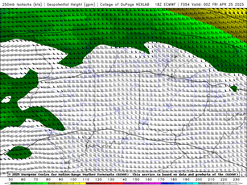The image size is (247, 185).
Task: Click the 160 value on color scale
Action: 149,179
